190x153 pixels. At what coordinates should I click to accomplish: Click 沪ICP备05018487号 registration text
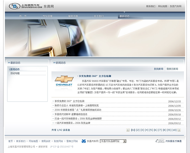(62, 147)
